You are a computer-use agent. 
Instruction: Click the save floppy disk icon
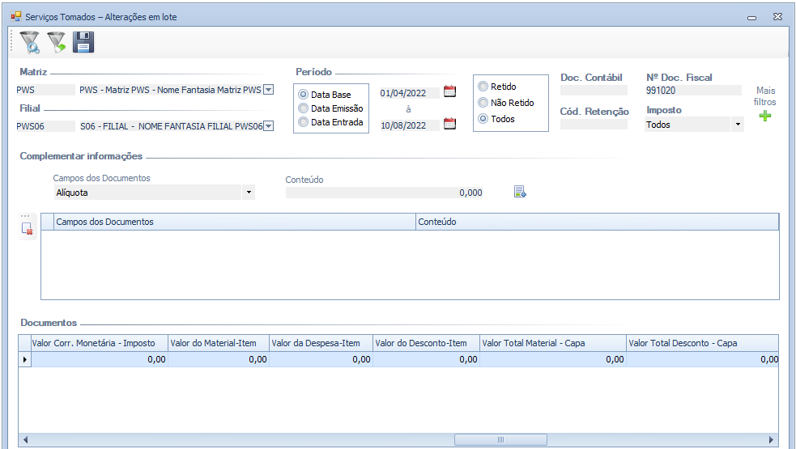pyautogui.click(x=83, y=42)
